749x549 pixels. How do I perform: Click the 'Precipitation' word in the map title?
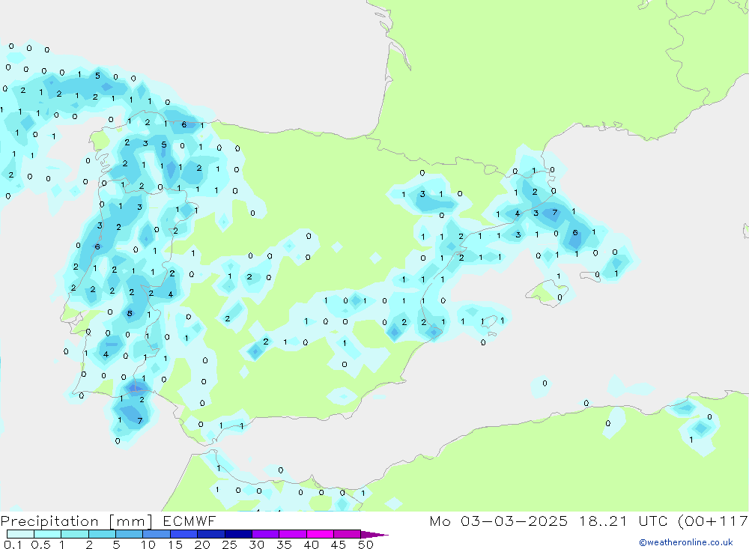coord(49,521)
